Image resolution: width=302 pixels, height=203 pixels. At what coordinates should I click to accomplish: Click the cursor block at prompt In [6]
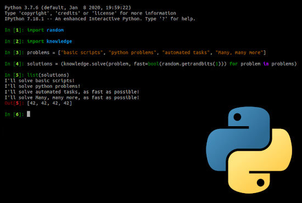point(29,114)
